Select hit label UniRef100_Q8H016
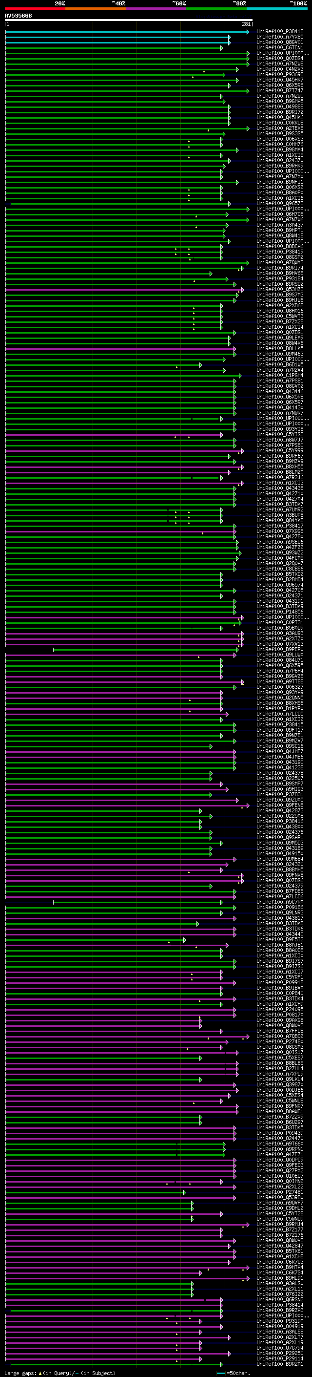This screenshot has width=312, height=1377. (x=280, y=311)
